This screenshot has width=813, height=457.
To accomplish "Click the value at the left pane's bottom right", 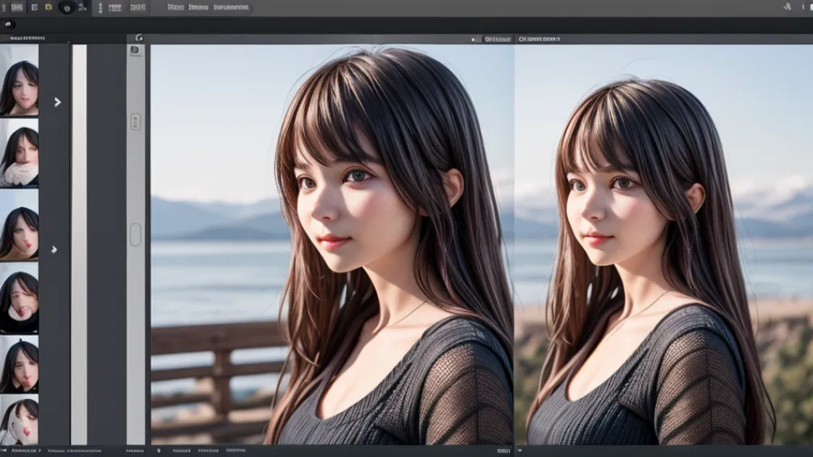I will [503, 451].
